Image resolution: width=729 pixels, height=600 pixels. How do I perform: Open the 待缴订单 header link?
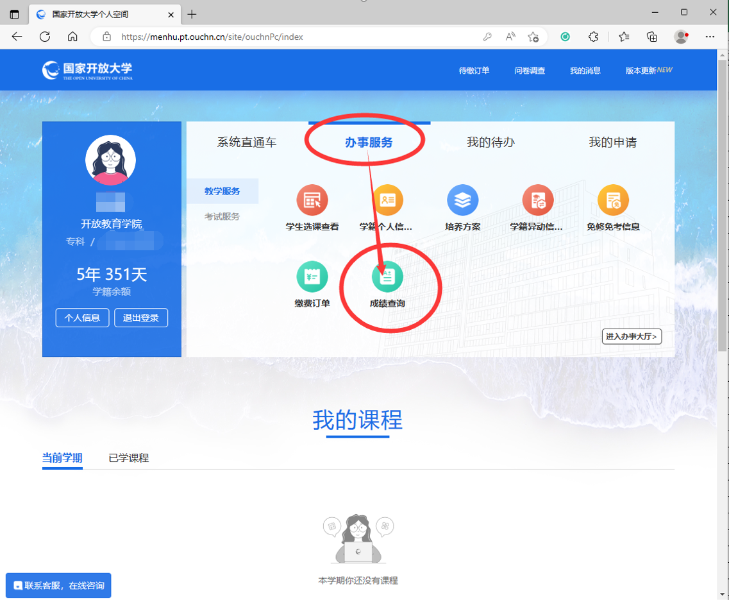pyautogui.click(x=474, y=71)
